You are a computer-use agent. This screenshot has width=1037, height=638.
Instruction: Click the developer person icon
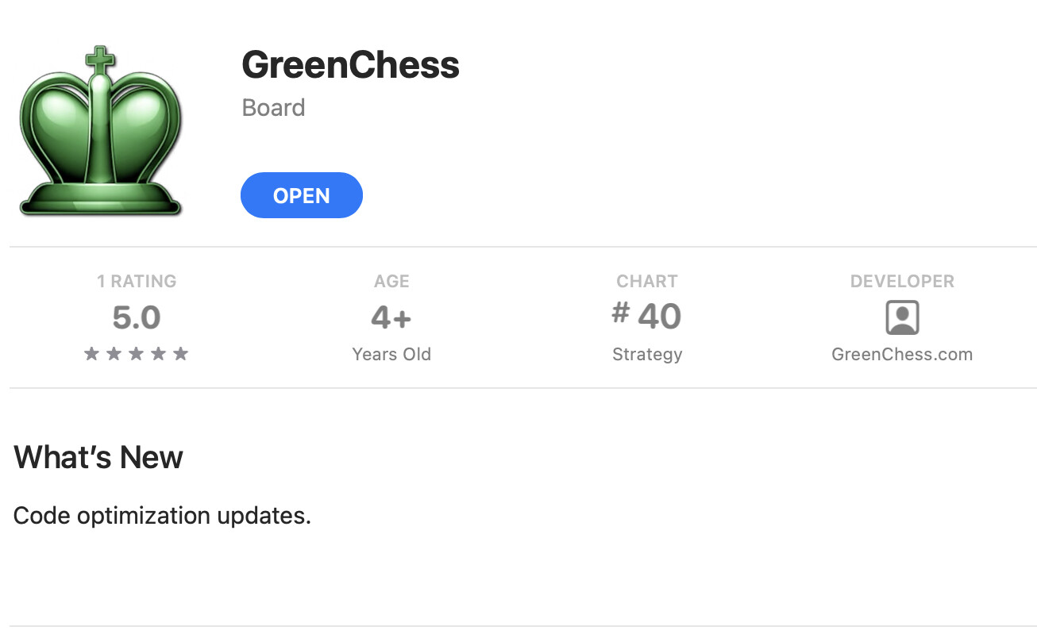tap(902, 317)
